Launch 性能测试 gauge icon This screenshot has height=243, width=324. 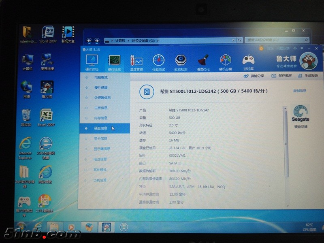click(158, 62)
